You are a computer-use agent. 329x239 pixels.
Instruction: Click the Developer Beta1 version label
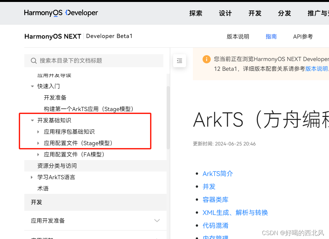point(109,36)
